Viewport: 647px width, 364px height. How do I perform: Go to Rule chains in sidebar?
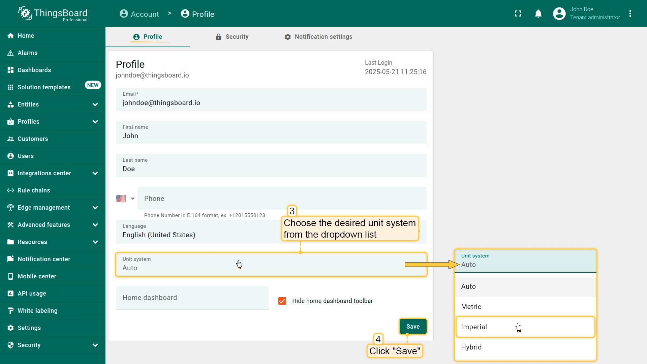pyautogui.click(x=34, y=190)
